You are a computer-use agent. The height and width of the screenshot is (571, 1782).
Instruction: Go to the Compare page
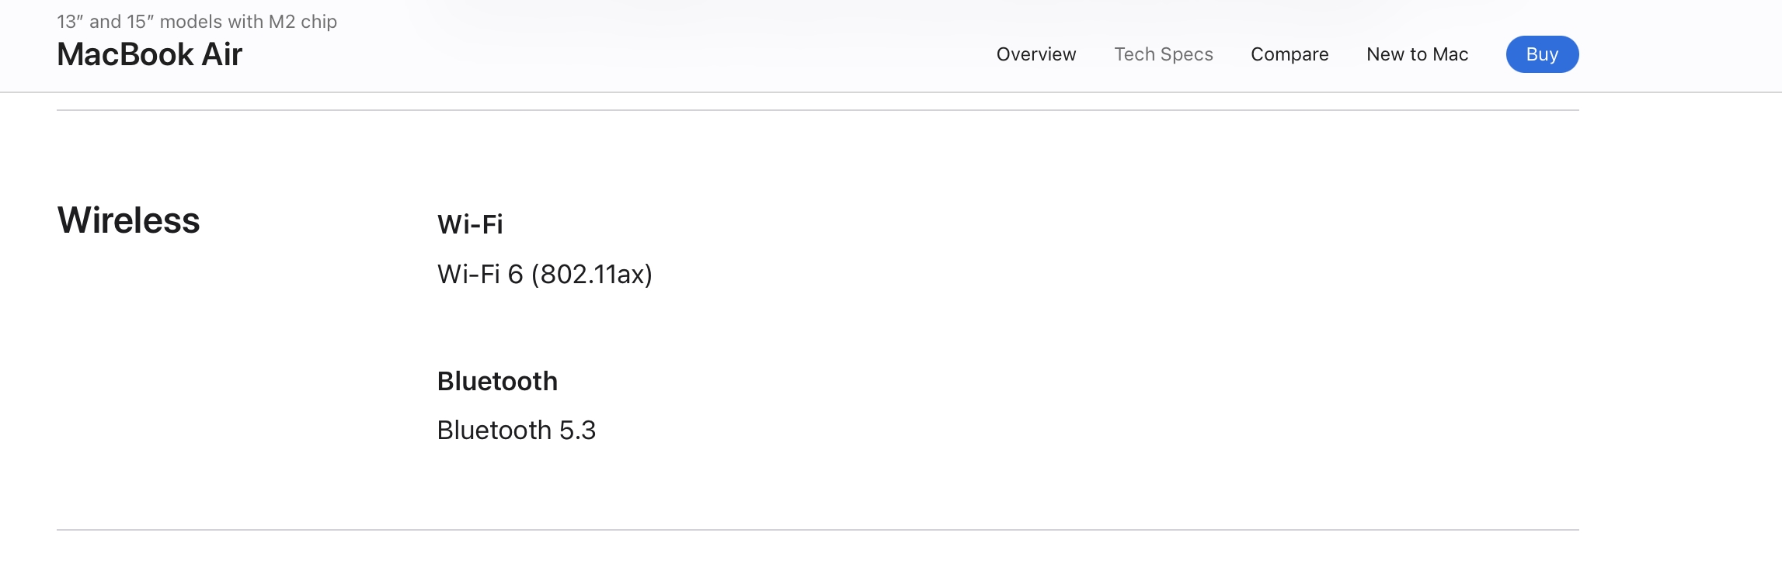(1289, 54)
